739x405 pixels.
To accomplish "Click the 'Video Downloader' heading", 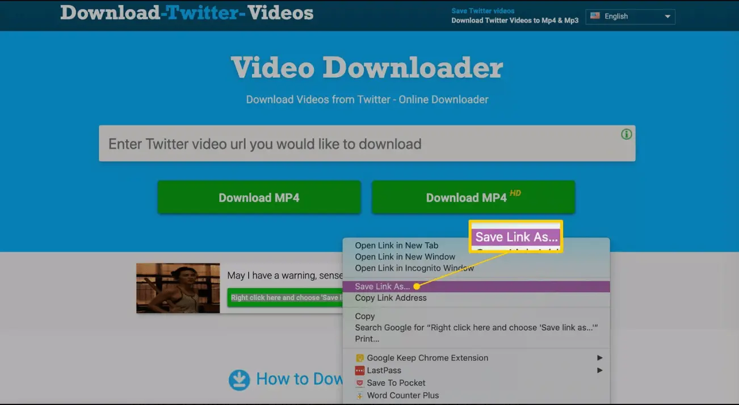I will tap(367, 67).
